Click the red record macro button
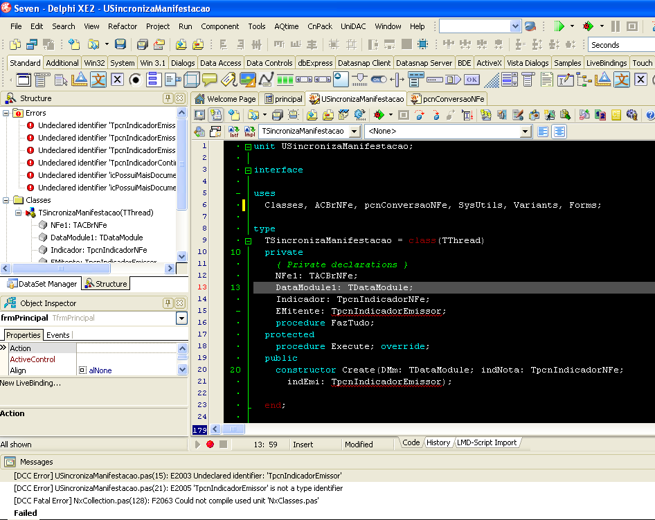 click(210, 445)
